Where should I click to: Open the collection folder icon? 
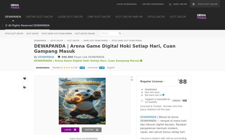pyautogui.click(x=25, y=87)
